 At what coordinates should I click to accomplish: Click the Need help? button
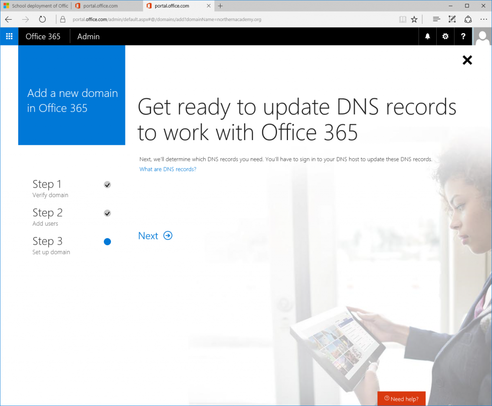(x=401, y=398)
